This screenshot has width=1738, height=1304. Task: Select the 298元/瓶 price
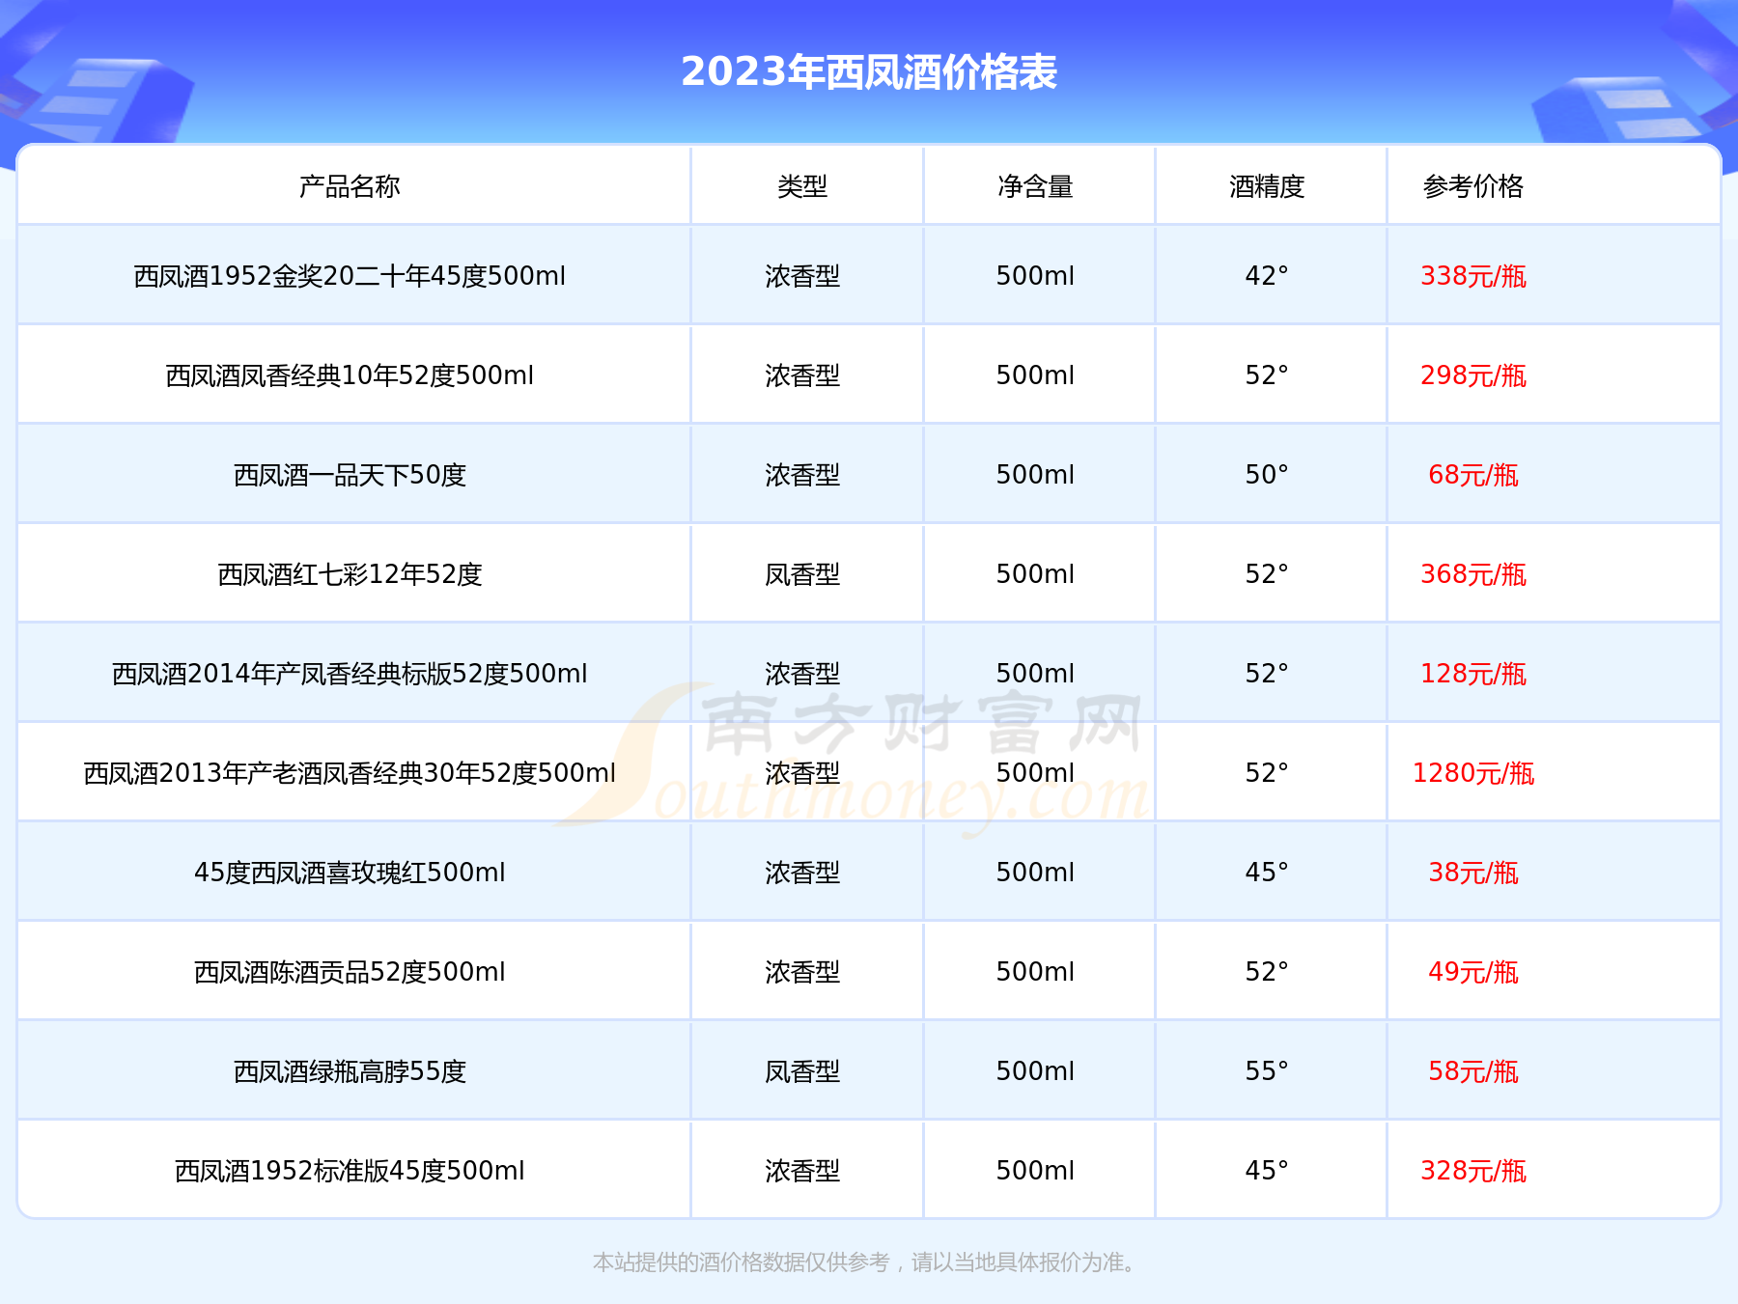pyautogui.click(x=1473, y=375)
